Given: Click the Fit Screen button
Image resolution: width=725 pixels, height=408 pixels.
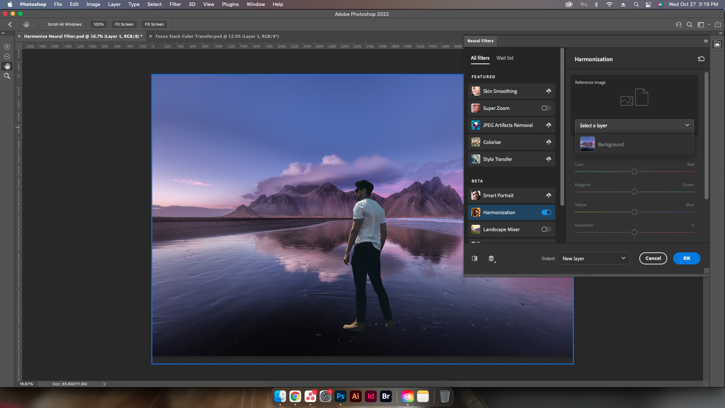Looking at the screenshot, I should (x=124, y=24).
